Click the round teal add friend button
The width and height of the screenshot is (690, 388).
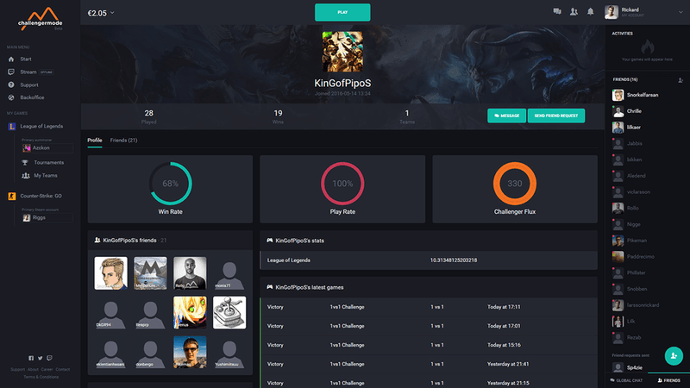coord(674,356)
